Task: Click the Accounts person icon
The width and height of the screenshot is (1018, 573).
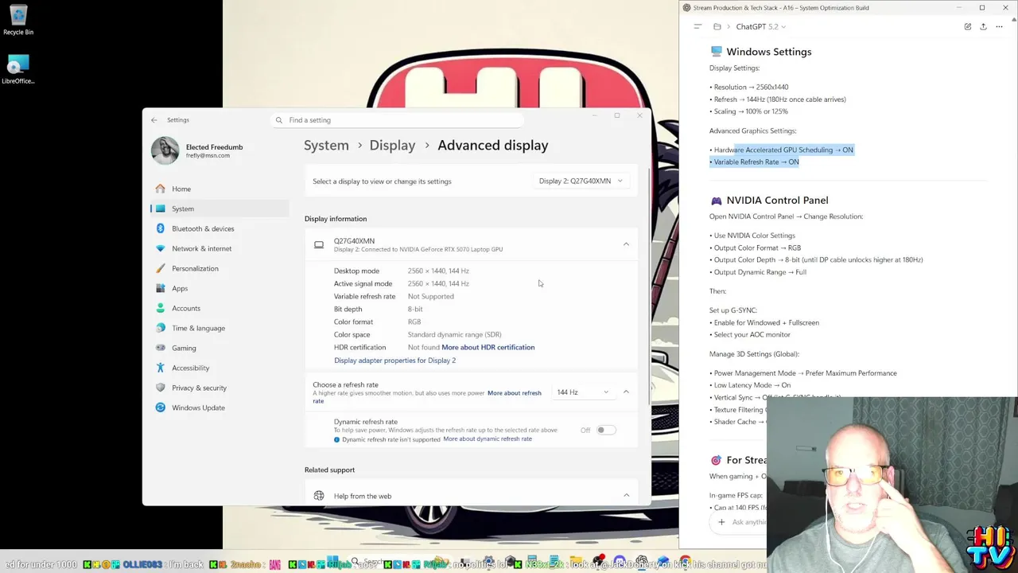Action: pyautogui.click(x=161, y=308)
